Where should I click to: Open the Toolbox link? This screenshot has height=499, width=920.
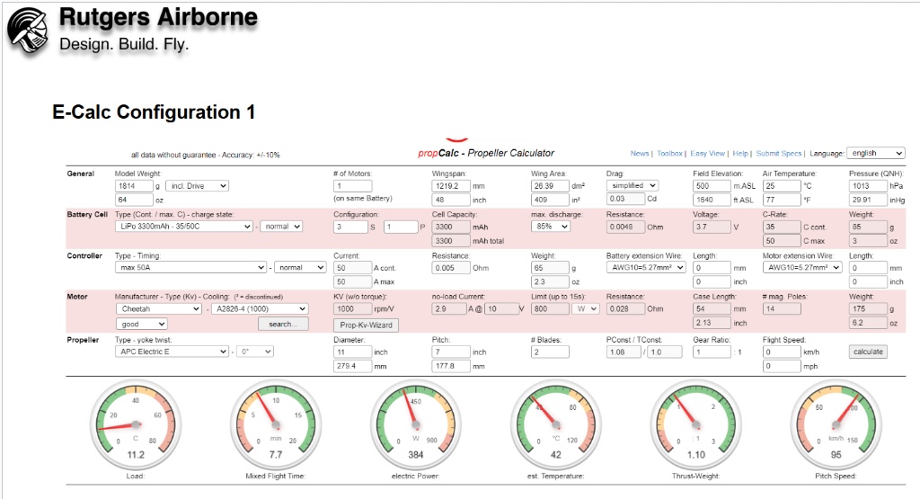tap(669, 154)
